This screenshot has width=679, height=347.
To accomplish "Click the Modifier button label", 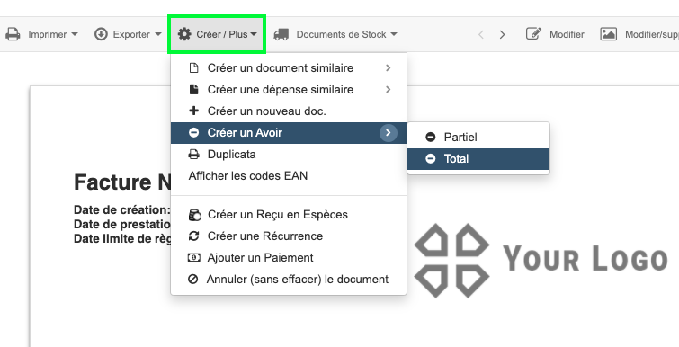I will coord(567,34).
